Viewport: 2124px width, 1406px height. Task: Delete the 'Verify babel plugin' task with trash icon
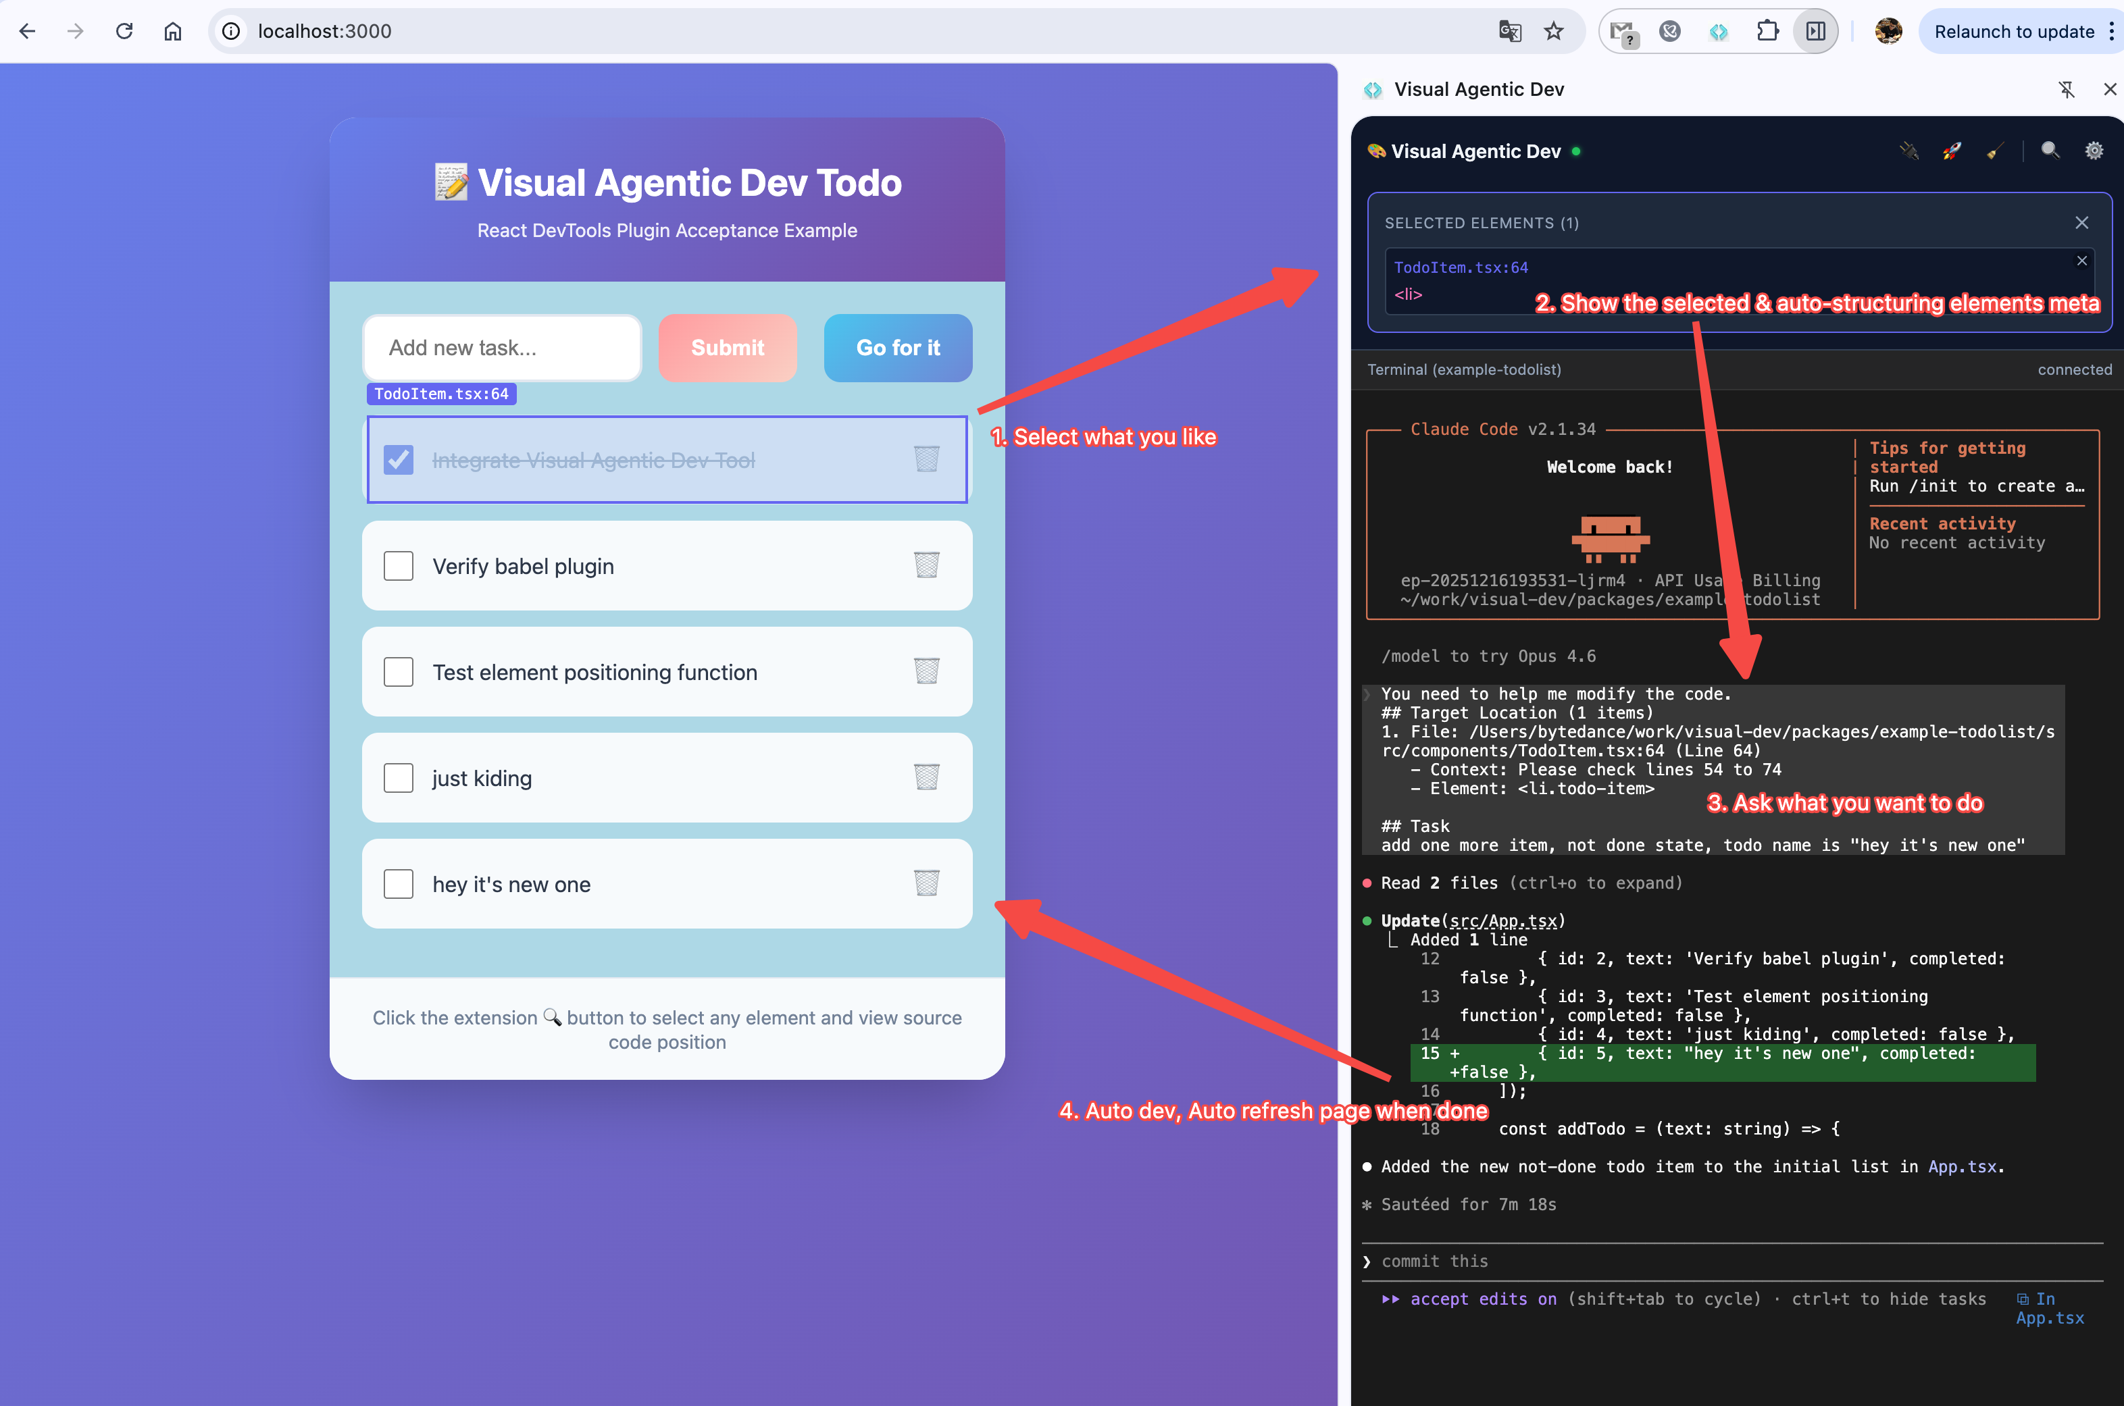pos(926,565)
